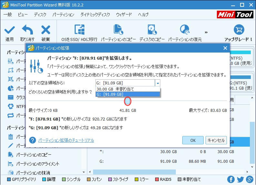Click the 論理 legend color swatch

coord(44,179)
